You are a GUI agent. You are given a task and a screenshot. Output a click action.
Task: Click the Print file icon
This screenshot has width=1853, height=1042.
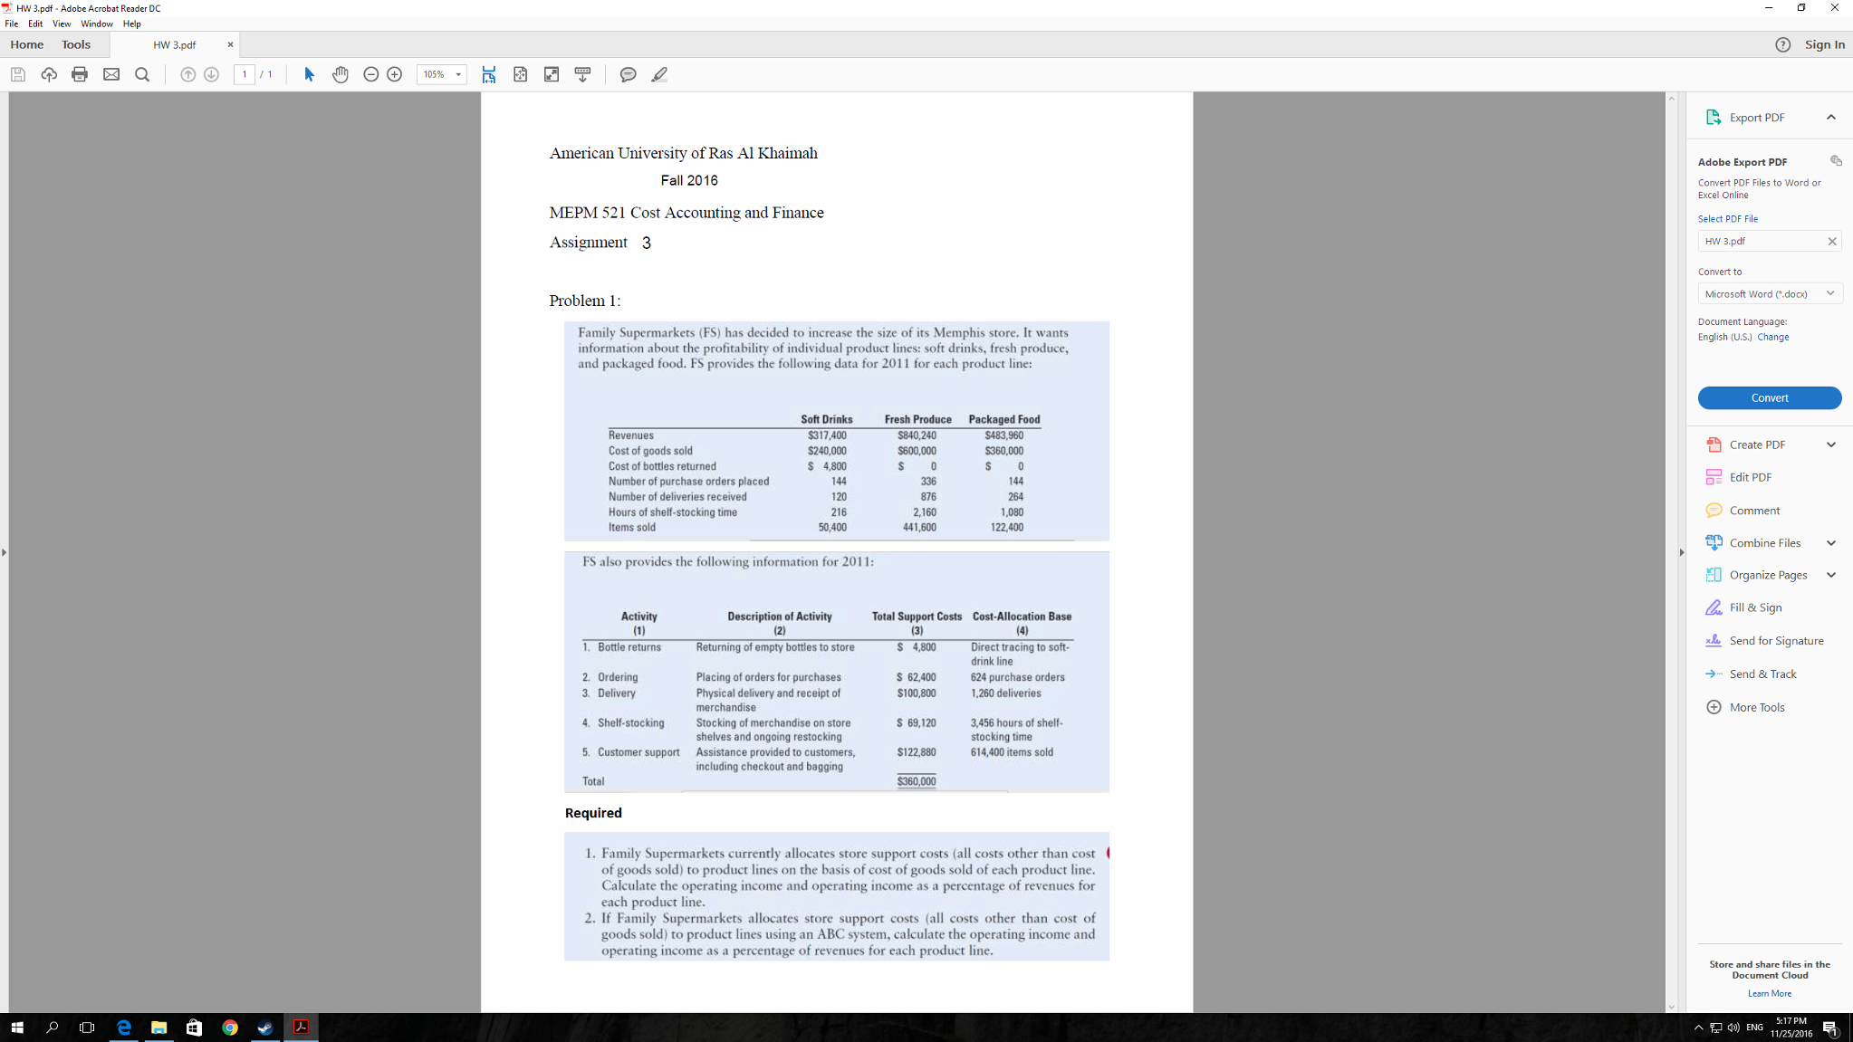80,74
